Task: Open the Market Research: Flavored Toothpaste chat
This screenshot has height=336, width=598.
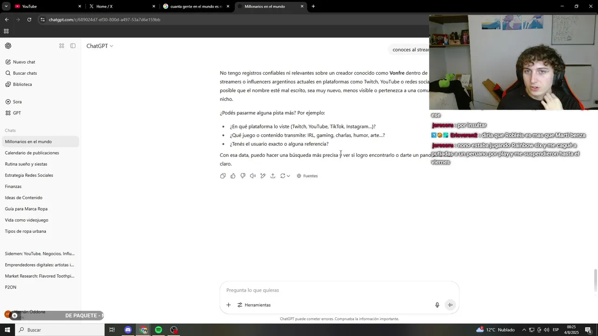Action: point(40,276)
